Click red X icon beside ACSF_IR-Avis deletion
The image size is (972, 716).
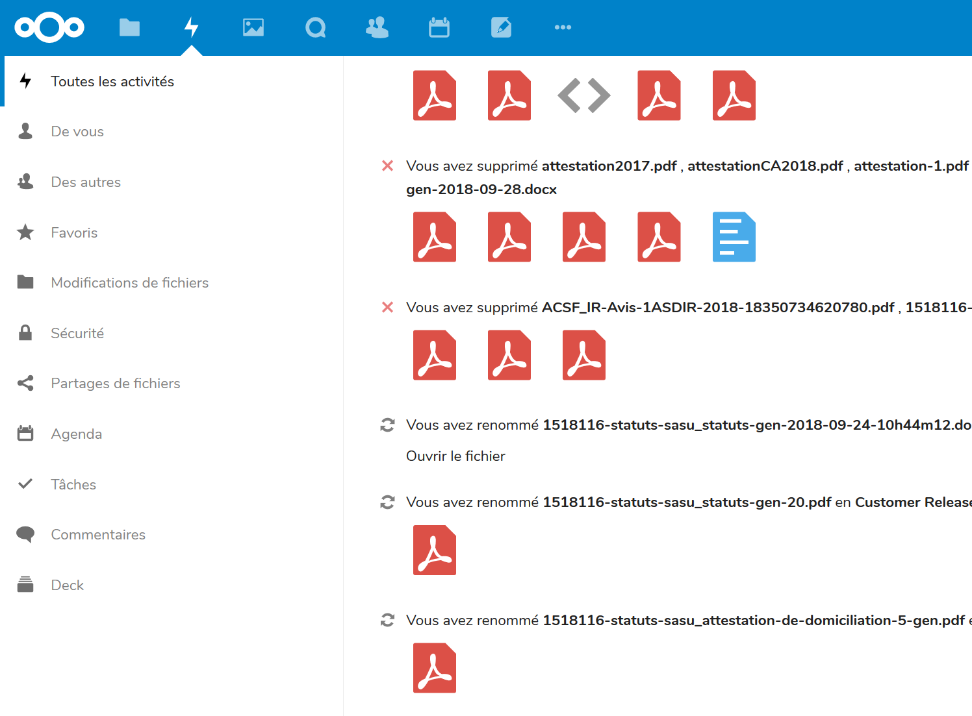click(387, 307)
